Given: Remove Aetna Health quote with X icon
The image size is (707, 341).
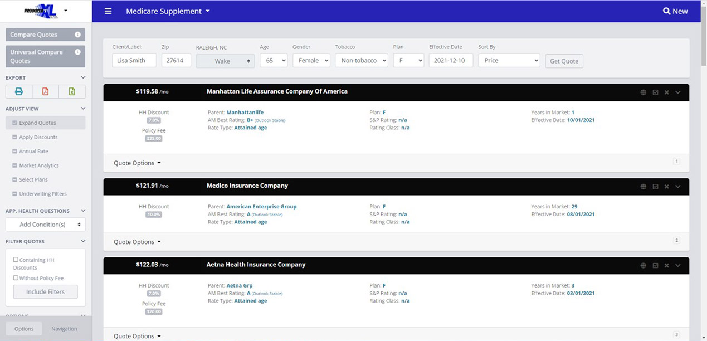Looking at the screenshot, I should tap(666, 266).
